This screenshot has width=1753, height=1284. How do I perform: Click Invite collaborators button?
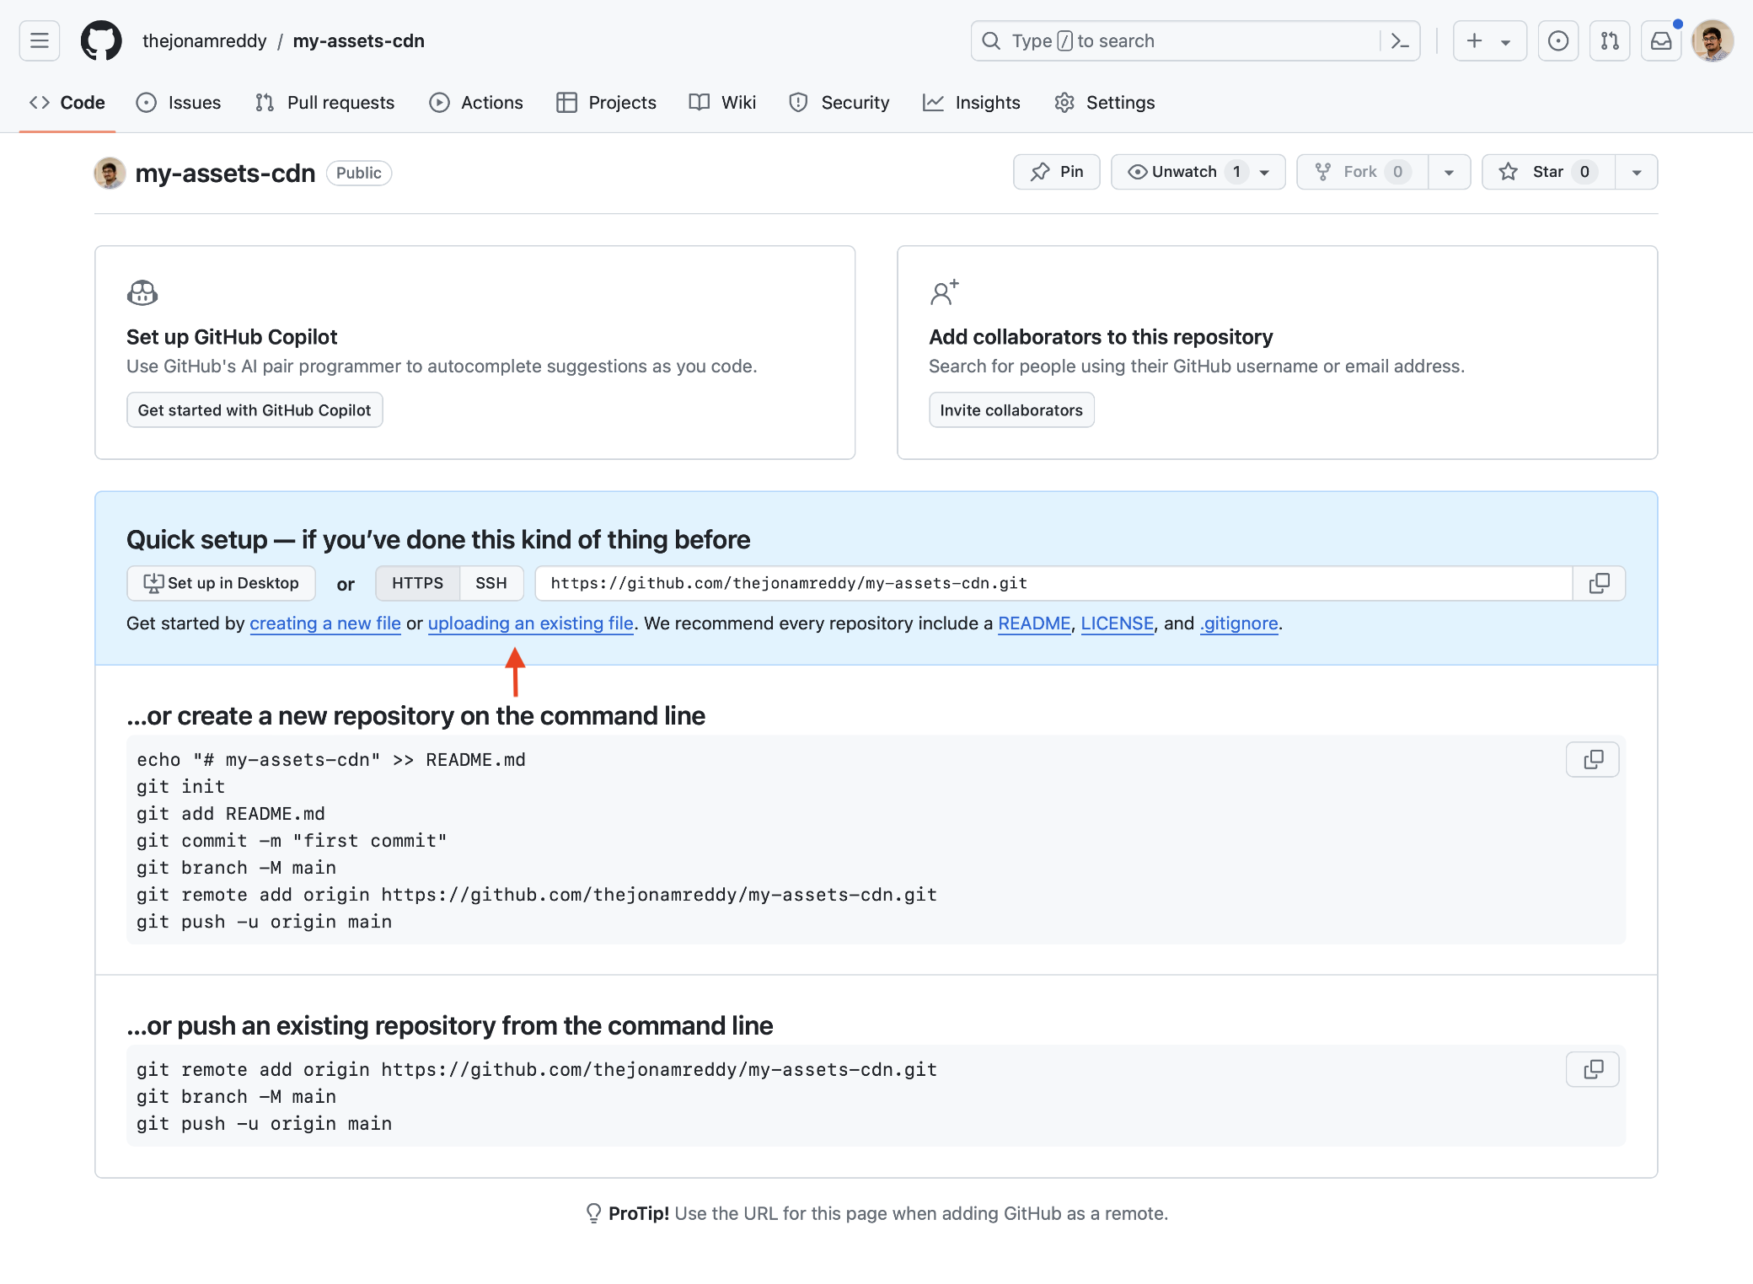(1011, 409)
